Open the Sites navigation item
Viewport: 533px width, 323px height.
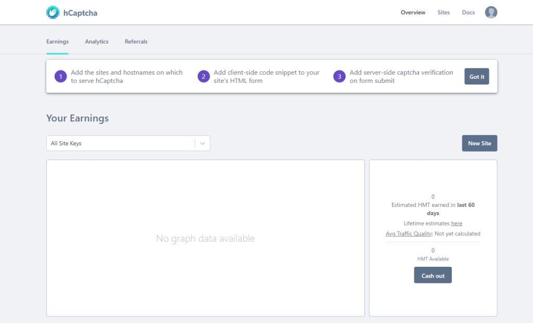[443, 13]
